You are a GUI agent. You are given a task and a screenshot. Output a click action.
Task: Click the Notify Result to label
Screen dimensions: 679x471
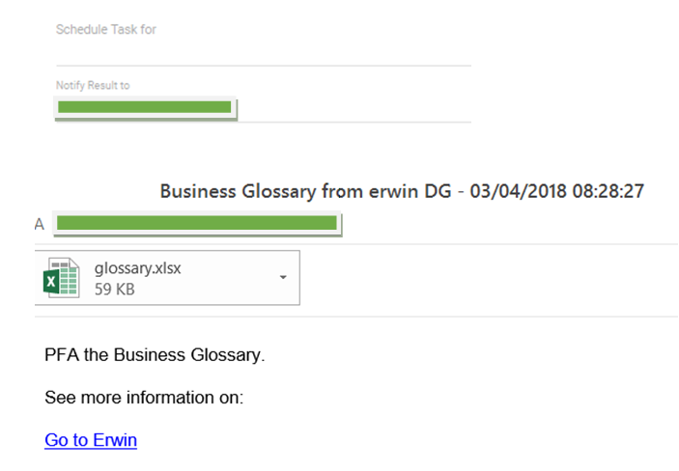(x=93, y=85)
